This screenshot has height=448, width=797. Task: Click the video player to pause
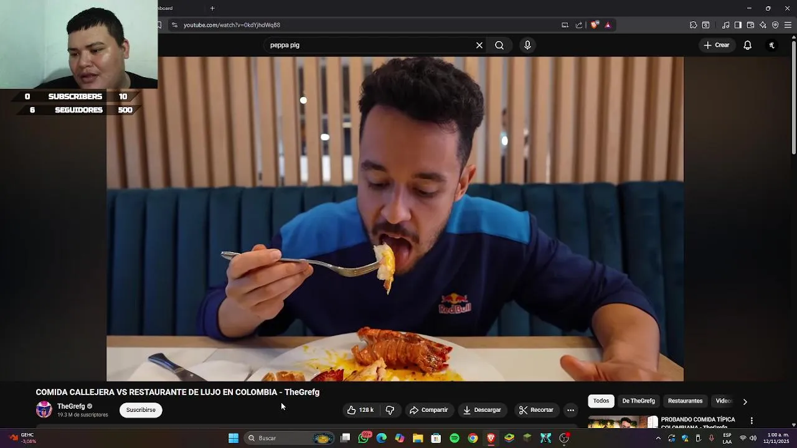coord(395,219)
